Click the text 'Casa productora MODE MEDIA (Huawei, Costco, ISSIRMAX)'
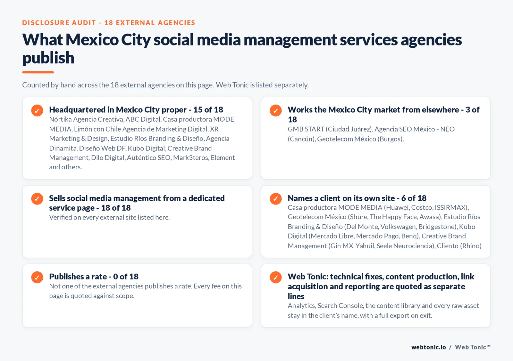This screenshot has width=513, height=361. [378, 207]
